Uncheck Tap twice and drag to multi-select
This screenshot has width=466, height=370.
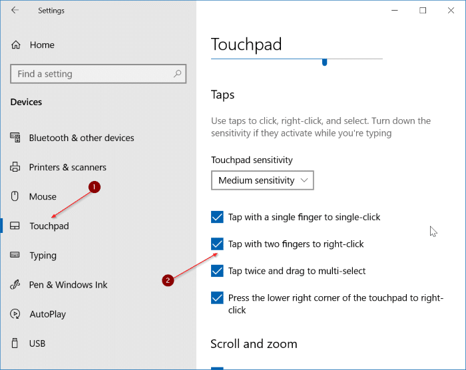[x=217, y=271]
